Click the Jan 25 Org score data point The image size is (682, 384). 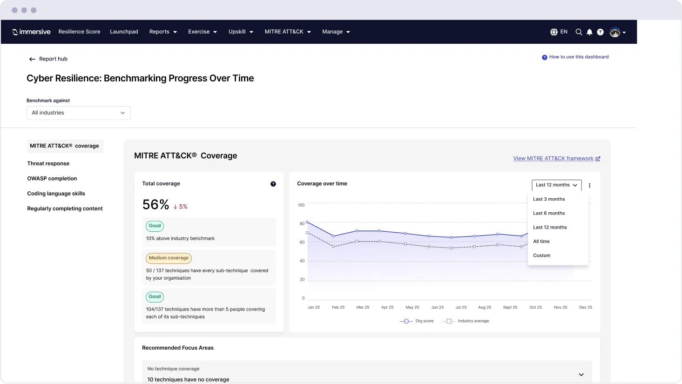307,222
